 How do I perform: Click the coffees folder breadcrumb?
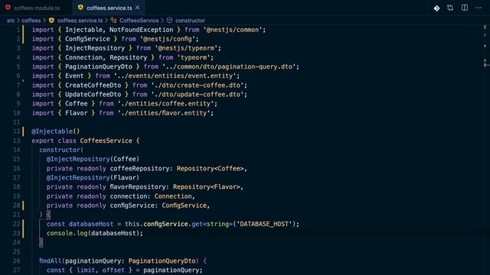(x=31, y=21)
